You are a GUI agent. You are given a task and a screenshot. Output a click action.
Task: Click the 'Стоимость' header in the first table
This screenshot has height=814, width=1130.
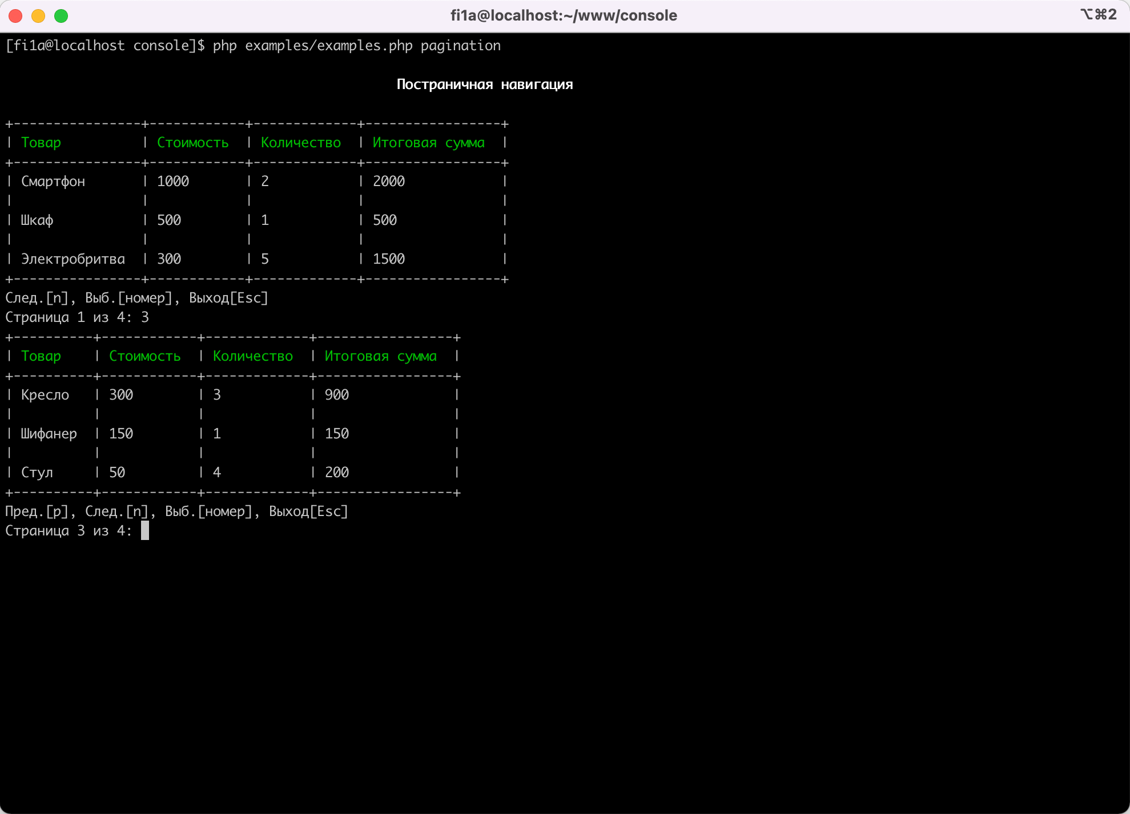coord(193,143)
